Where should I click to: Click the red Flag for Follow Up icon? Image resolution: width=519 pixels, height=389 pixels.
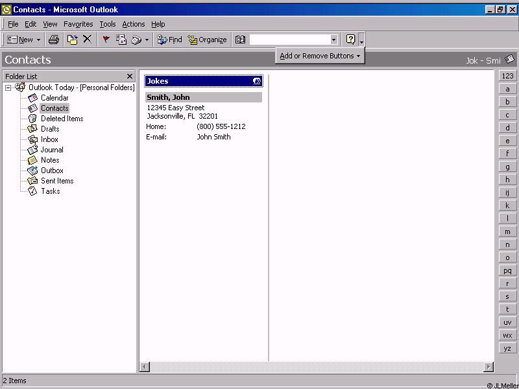[106, 40]
